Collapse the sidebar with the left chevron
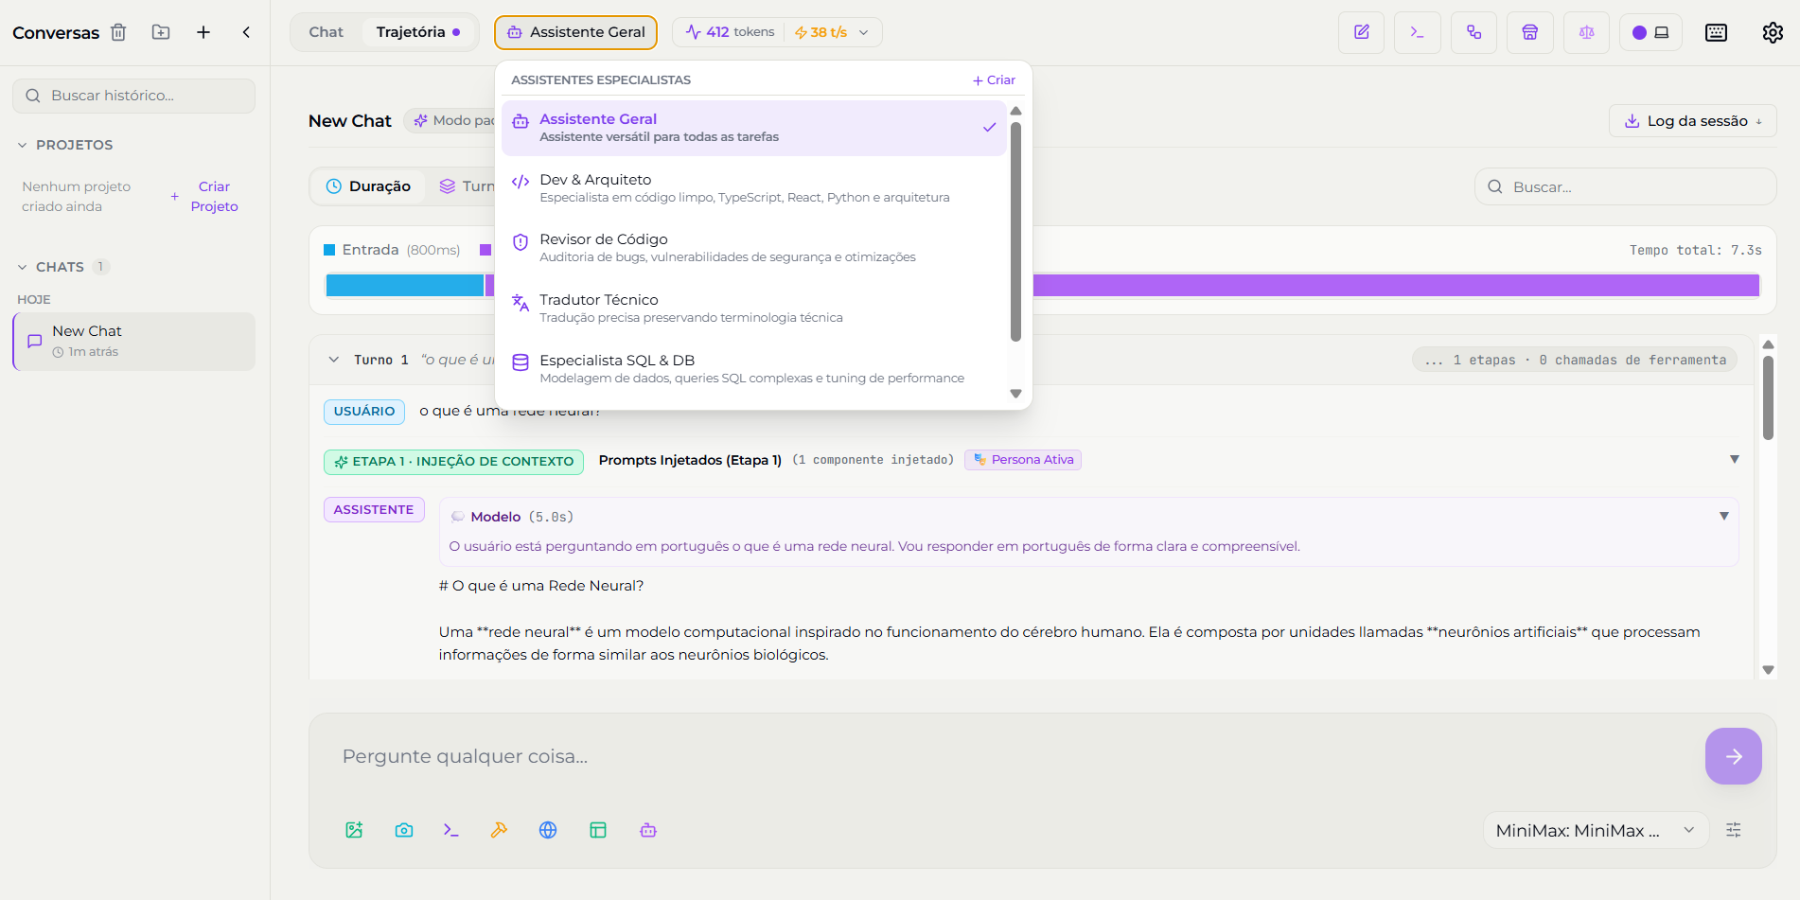The height and width of the screenshot is (900, 1800). click(246, 32)
